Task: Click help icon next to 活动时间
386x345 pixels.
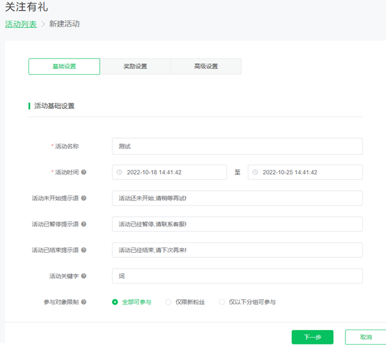Action: tap(84, 172)
